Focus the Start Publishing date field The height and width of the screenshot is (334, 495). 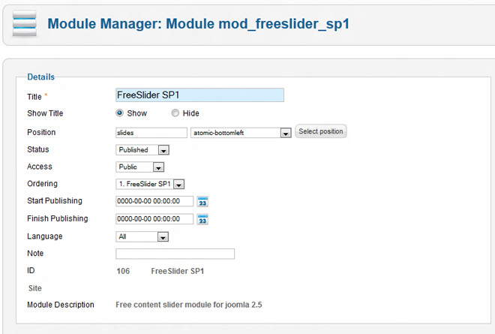[x=154, y=201]
